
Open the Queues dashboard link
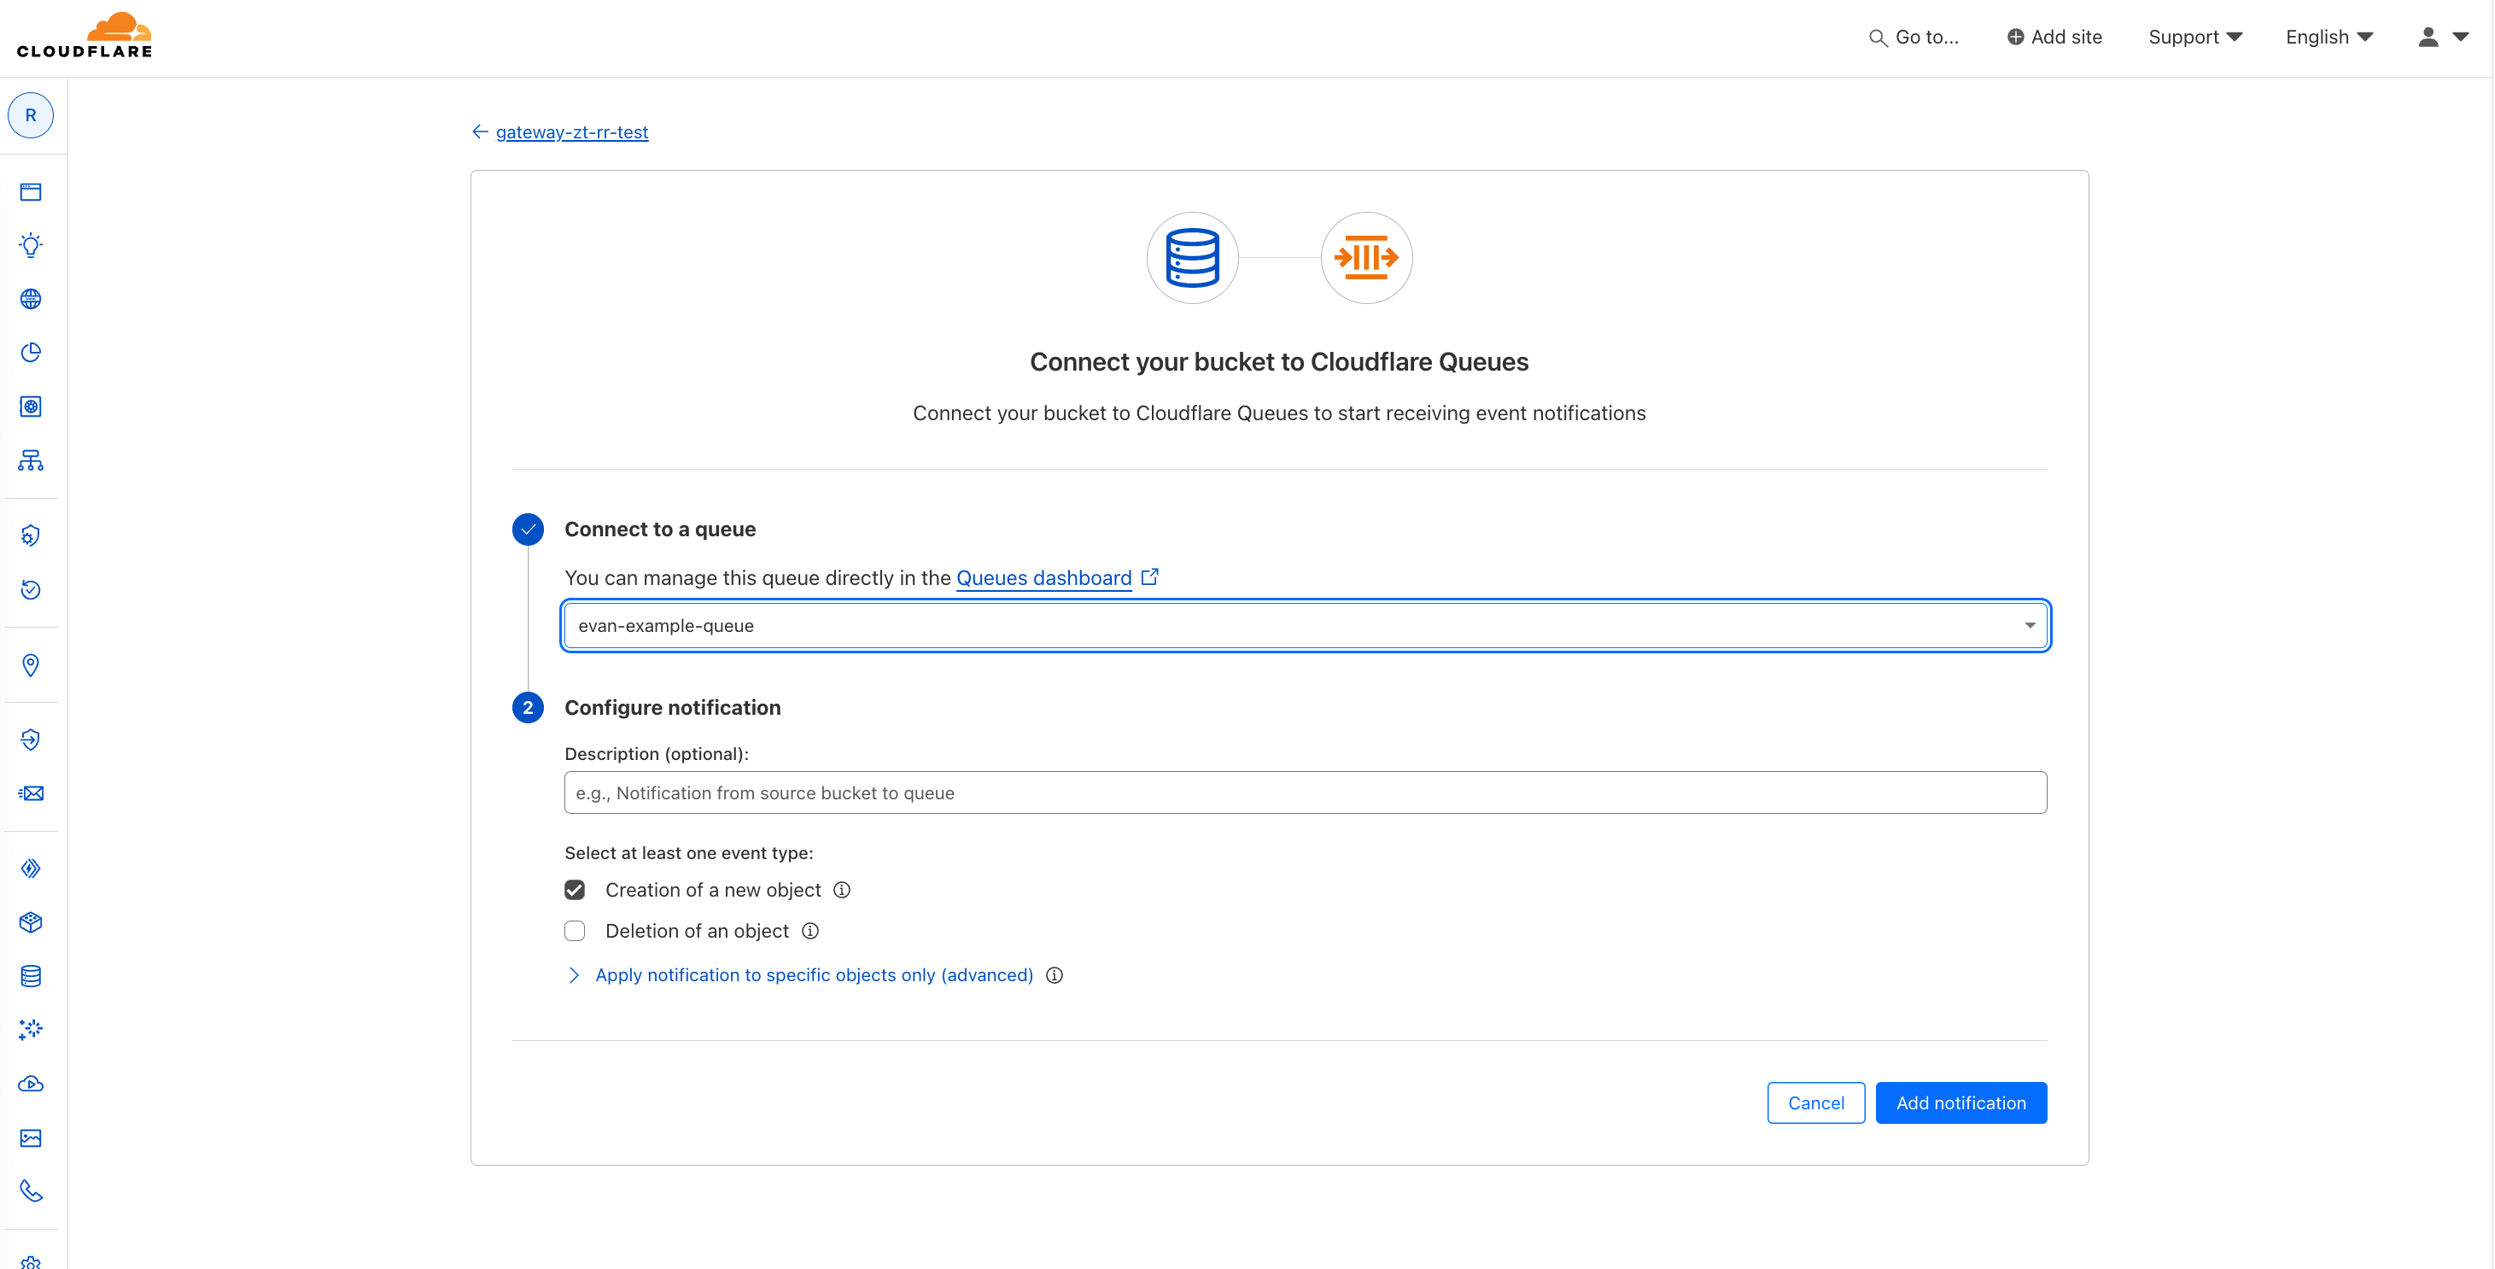pyautogui.click(x=1043, y=577)
